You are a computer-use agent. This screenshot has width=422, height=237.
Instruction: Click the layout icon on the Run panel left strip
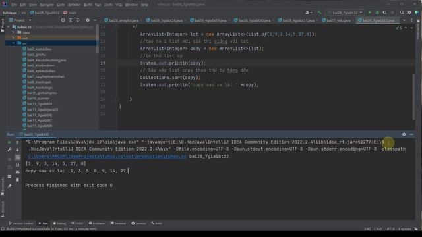(x=9, y=176)
